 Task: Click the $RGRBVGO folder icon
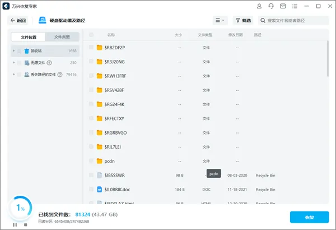(100, 132)
